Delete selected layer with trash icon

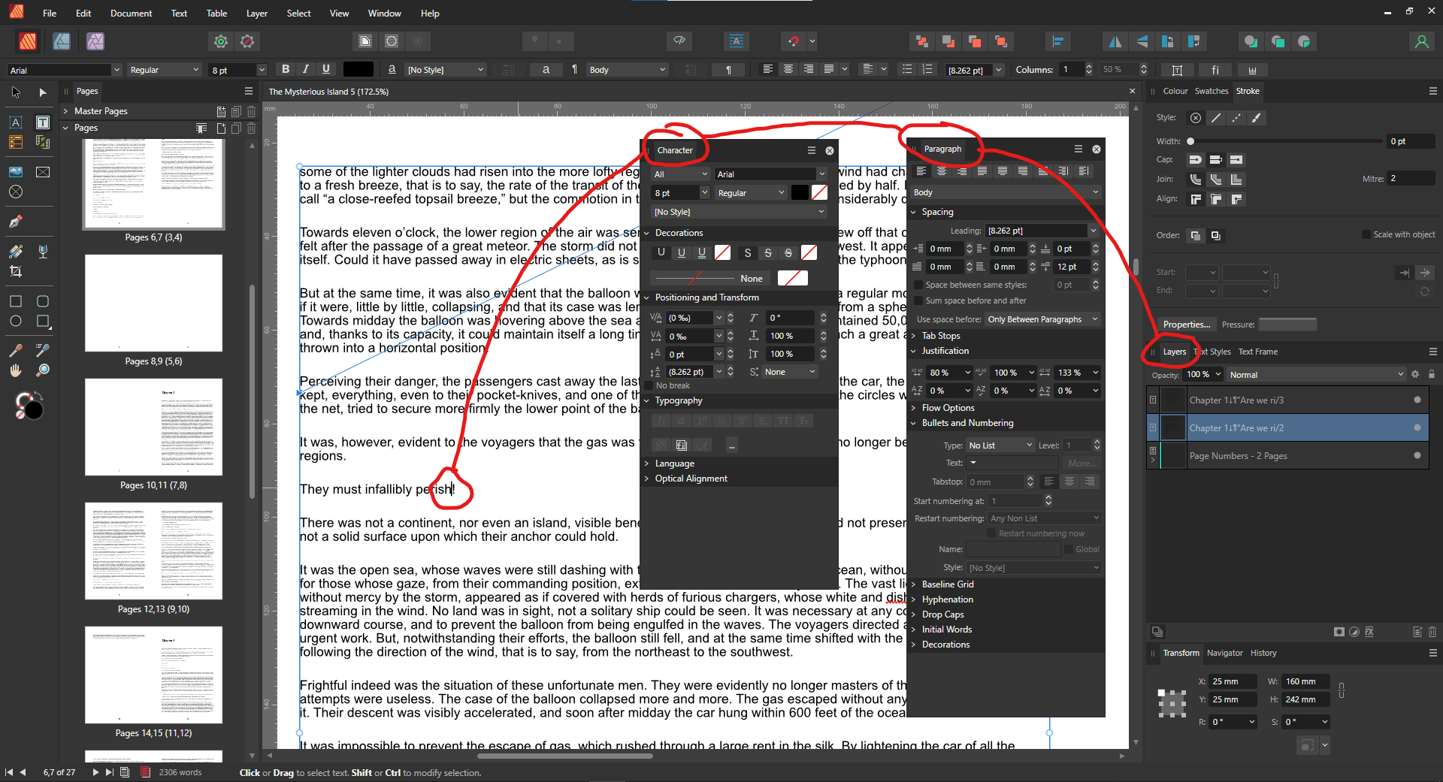[x=1432, y=632]
